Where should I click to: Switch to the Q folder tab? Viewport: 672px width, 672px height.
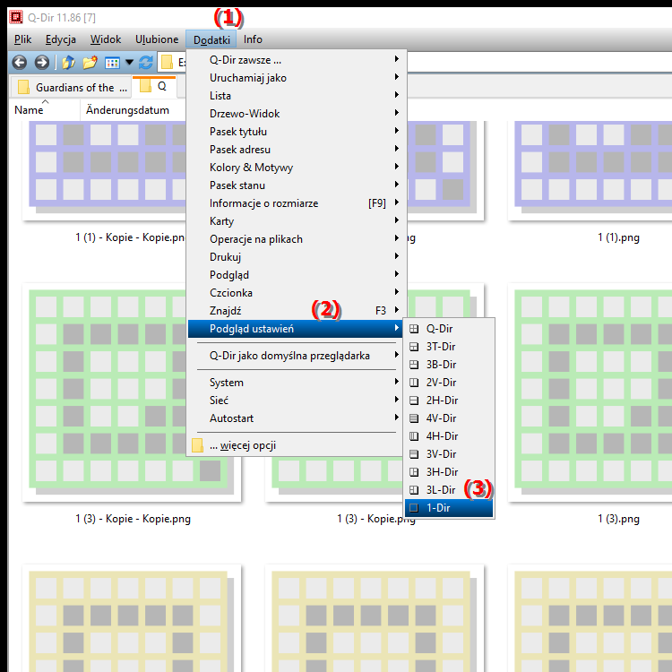[154, 87]
